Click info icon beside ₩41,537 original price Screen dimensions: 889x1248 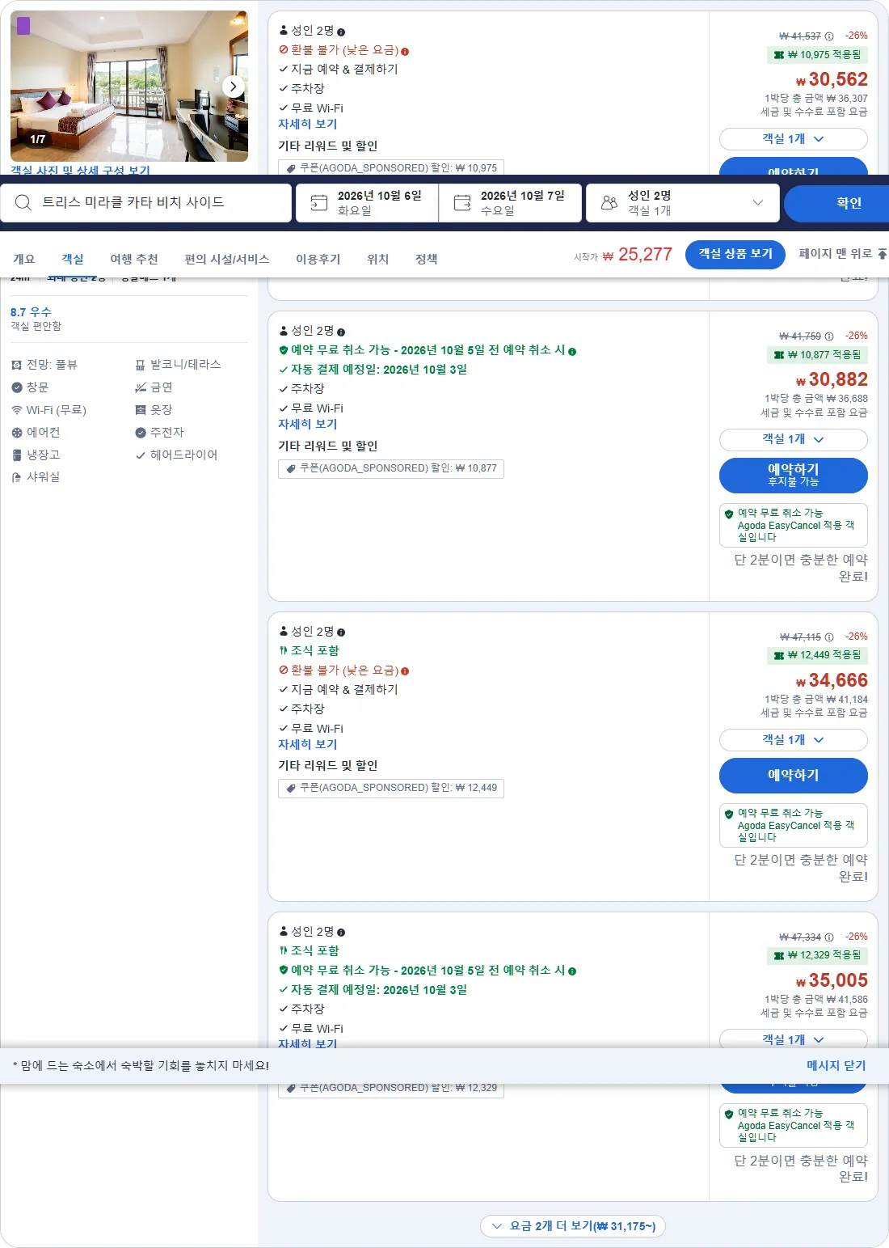[x=829, y=36]
